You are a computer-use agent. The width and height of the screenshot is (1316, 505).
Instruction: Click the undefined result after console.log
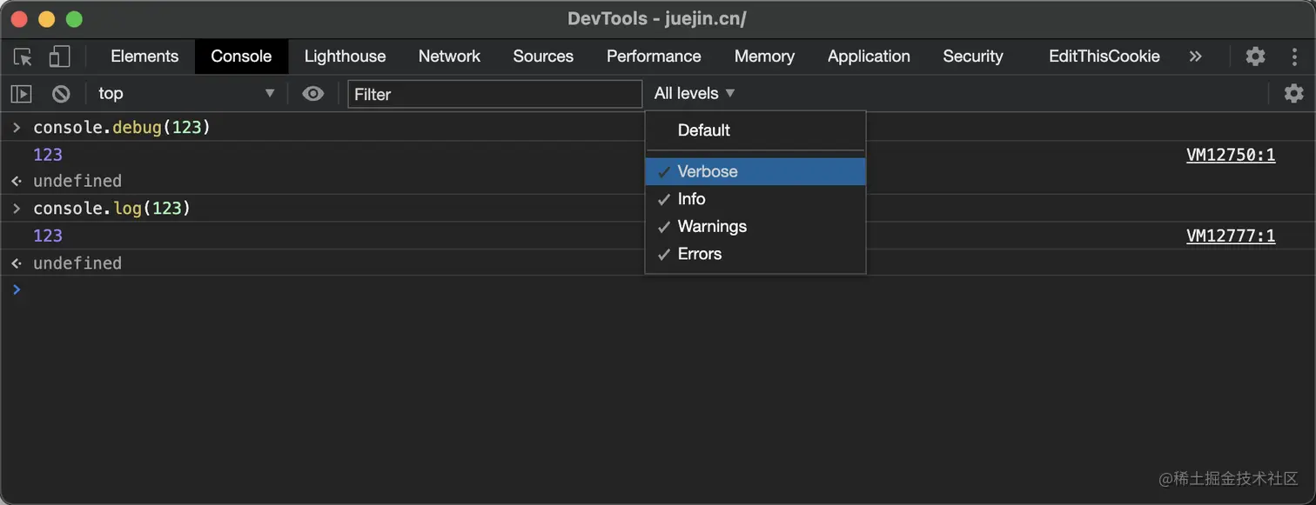click(x=77, y=262)
